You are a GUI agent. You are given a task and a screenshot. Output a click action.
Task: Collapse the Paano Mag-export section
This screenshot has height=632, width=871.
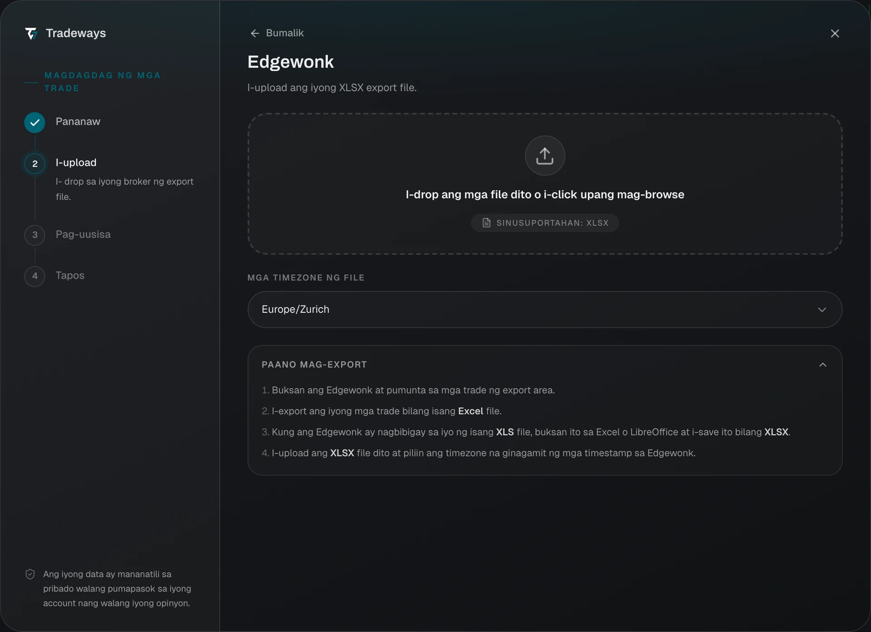pyautogui.click(x=823, y=365)
